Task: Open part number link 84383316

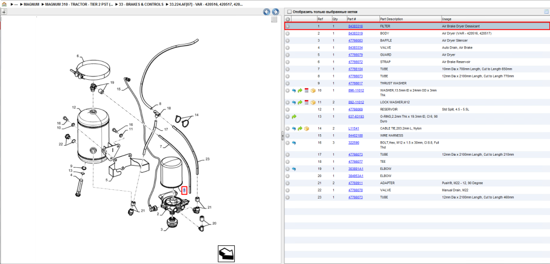Action: [x=355, y=26]
